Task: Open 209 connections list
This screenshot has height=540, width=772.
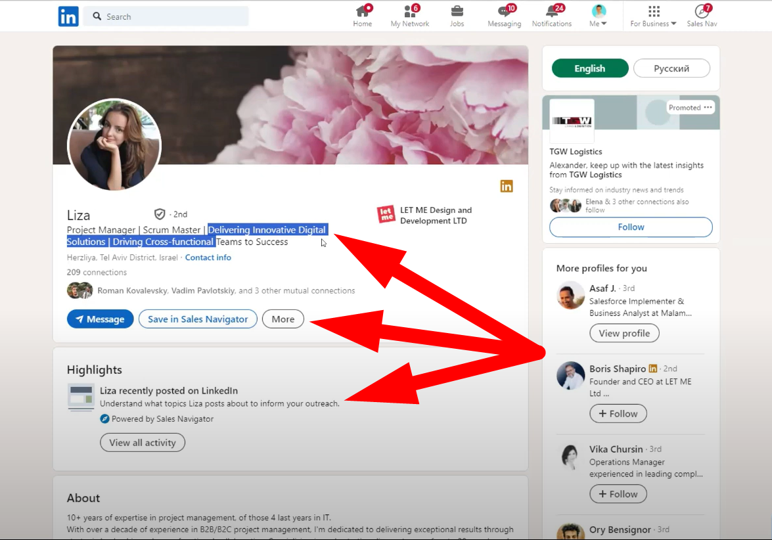Action: 97,272
